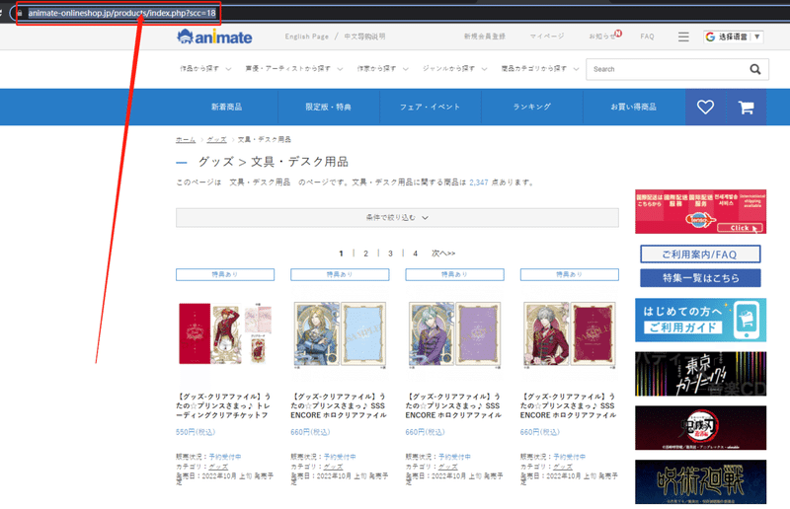
Task: Expand ジャンルから探す dropdown
Action: 454,68
